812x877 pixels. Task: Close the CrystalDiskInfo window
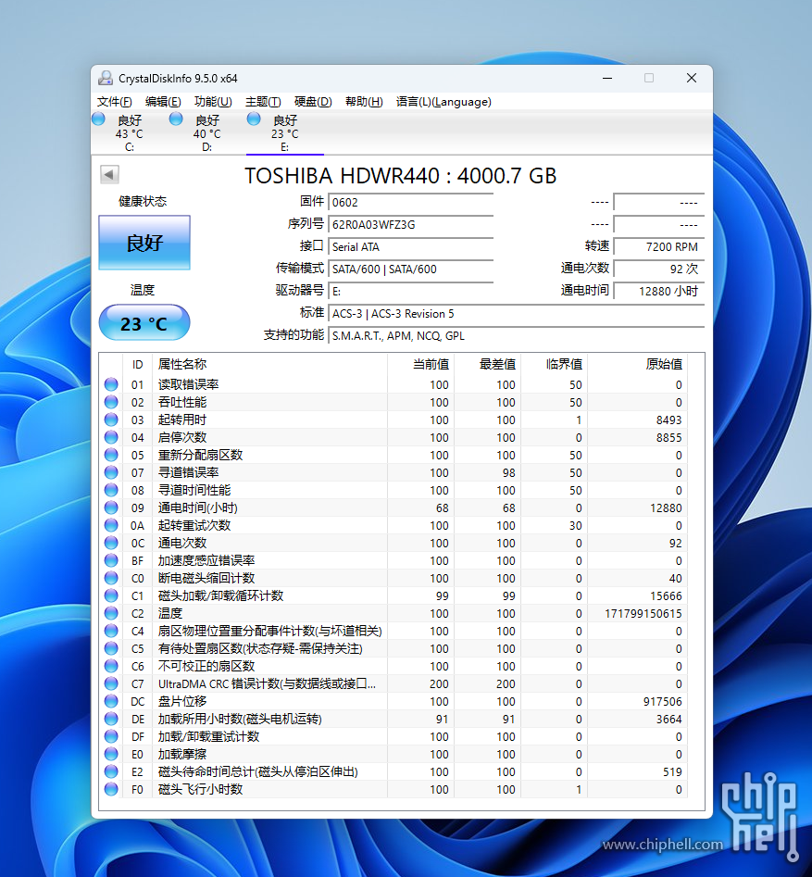point(692,79)
